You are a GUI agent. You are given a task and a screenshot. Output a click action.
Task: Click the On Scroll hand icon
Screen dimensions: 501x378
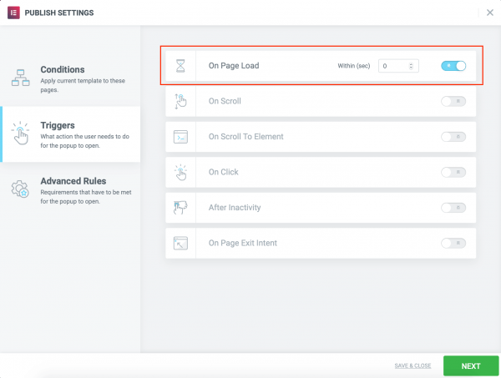(180, 101)
